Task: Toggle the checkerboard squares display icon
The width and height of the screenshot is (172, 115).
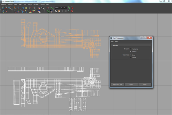Action: (x=43, y=8)
